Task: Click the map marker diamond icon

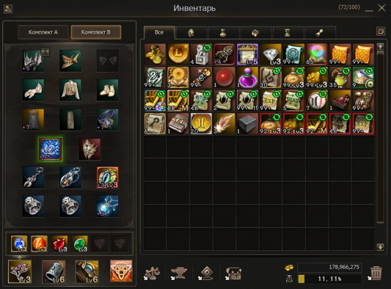Action: point(206,273)
